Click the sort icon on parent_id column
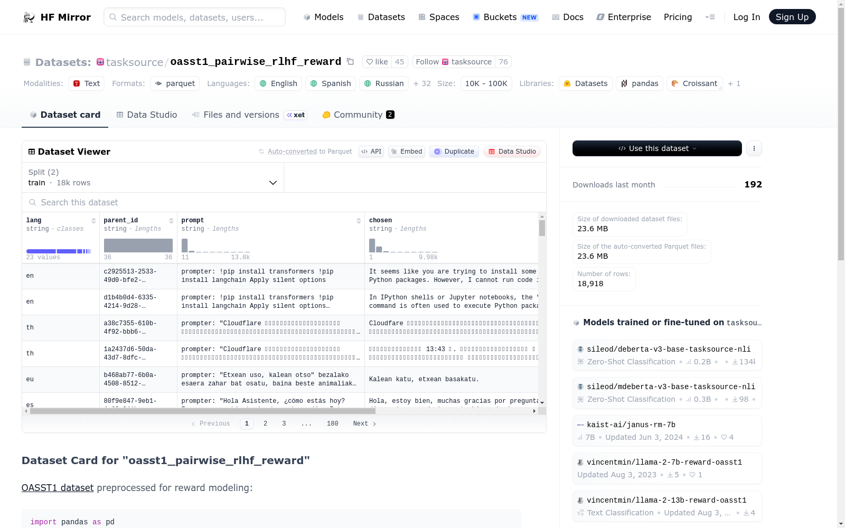845x528 pixels. click(x=171, y=221)
